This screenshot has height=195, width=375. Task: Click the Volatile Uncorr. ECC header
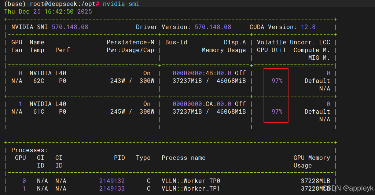pos(294,43)
